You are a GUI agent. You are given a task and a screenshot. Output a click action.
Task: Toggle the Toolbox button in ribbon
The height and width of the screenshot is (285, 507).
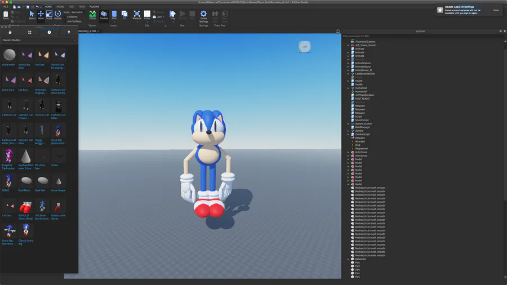point(104,15)
